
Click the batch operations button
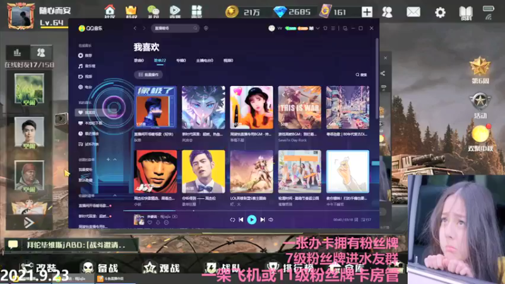148,74
